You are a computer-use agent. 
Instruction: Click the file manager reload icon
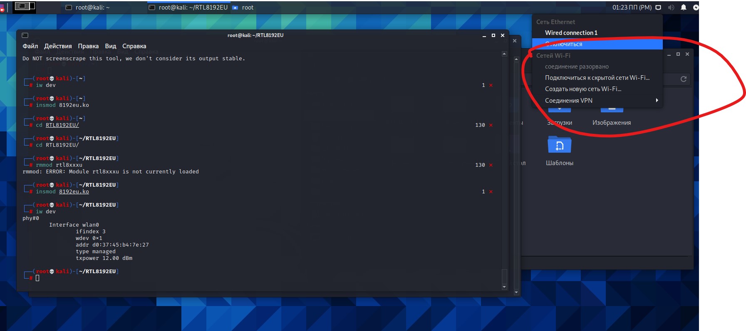pos(683,79)
